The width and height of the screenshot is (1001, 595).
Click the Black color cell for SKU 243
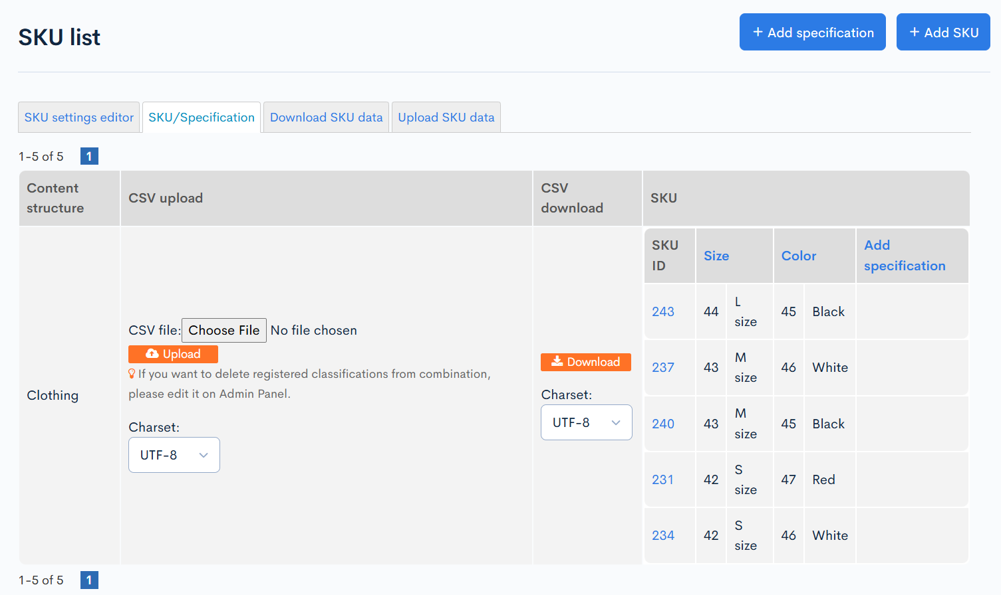pyautogui.click(x=830, y=311)
